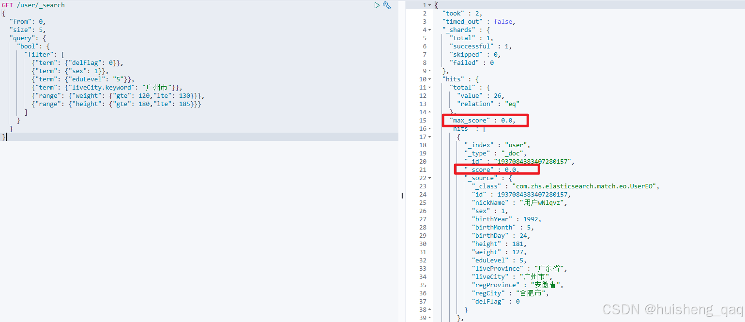Click the "liveCity" 广州市 response line
The width and height of the screenshot is (745, 322).
512,277
